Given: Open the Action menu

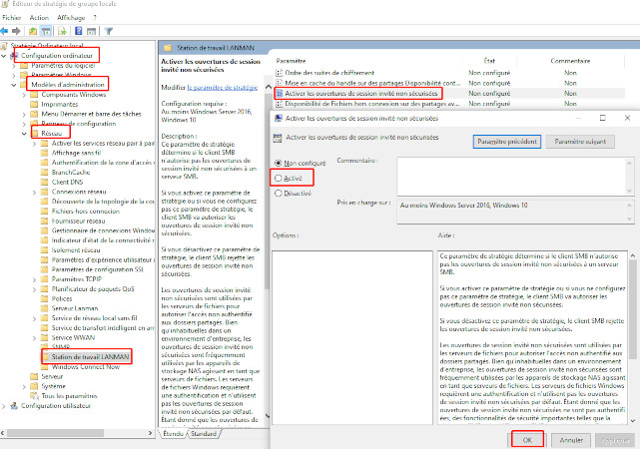Looking at the screenshot, I should click(x=39, y=18).
